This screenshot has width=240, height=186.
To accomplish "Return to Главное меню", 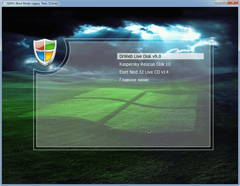I will [134, 80].
